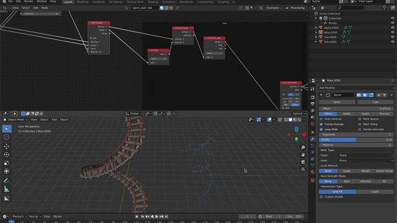The height and width of the screenshot is (223, 397).
Task: Toggle camera view icon in viewport
Action: click(303, 162)
